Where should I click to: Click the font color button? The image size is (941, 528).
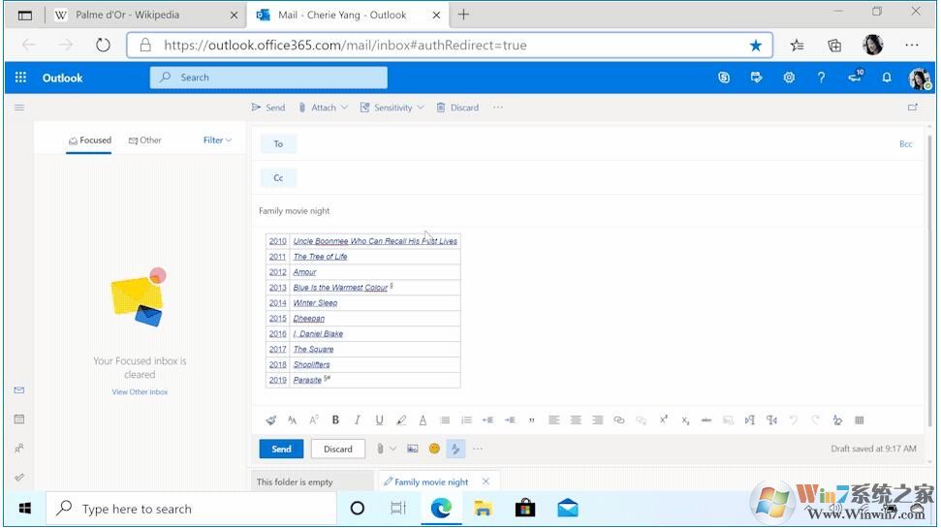[423, 420]
